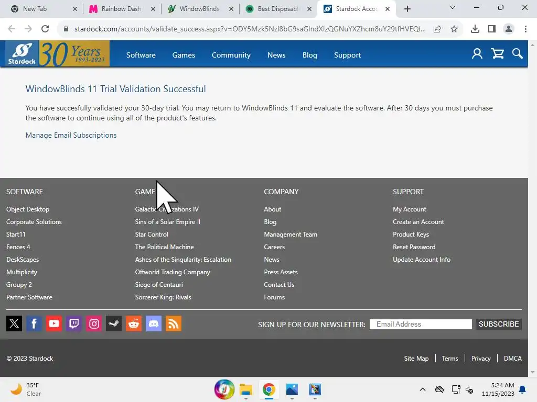The image size is (537, 402).
Task: Click the page vertical scrollbar
Action: pos(532,208)
